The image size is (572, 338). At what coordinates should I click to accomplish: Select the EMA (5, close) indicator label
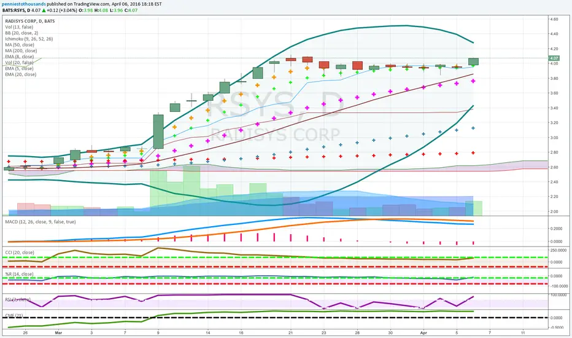click(x=20, y=68)
